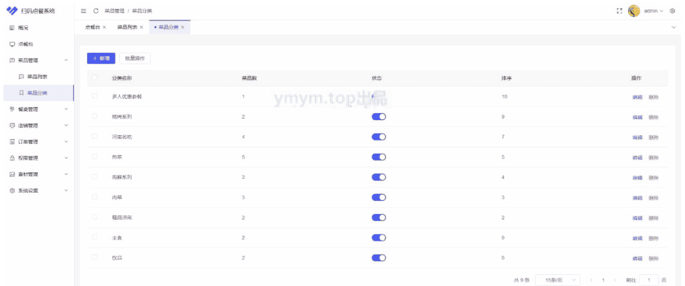The image size is (685, 286).
Task: Toggle the status switch for 海鲜系列
Action: (x=378, y=177)
